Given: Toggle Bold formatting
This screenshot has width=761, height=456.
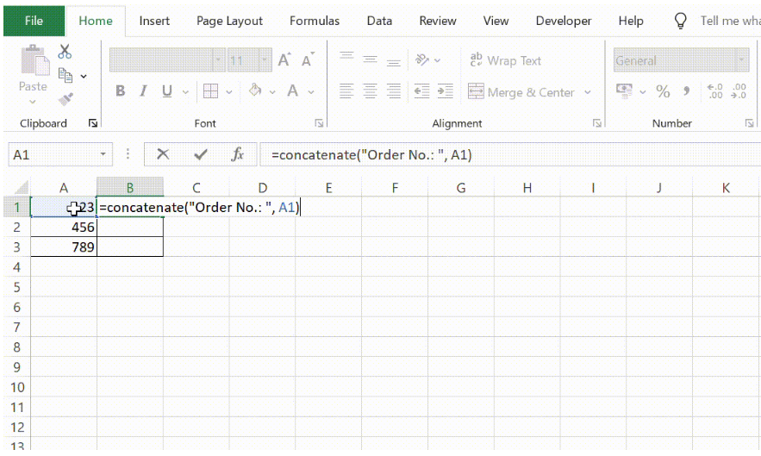Looking at the screenshot, I should [121, 91].
